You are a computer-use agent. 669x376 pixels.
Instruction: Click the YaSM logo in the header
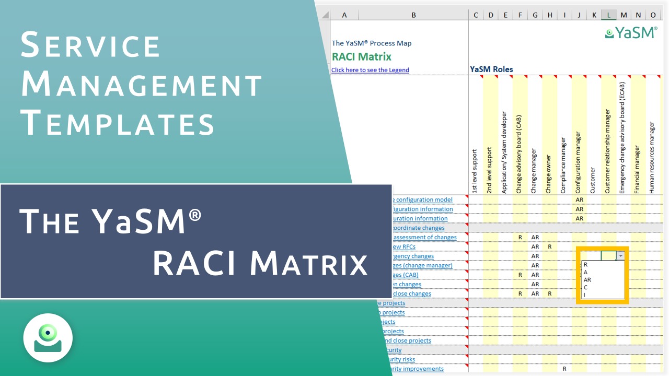point(631,32)
